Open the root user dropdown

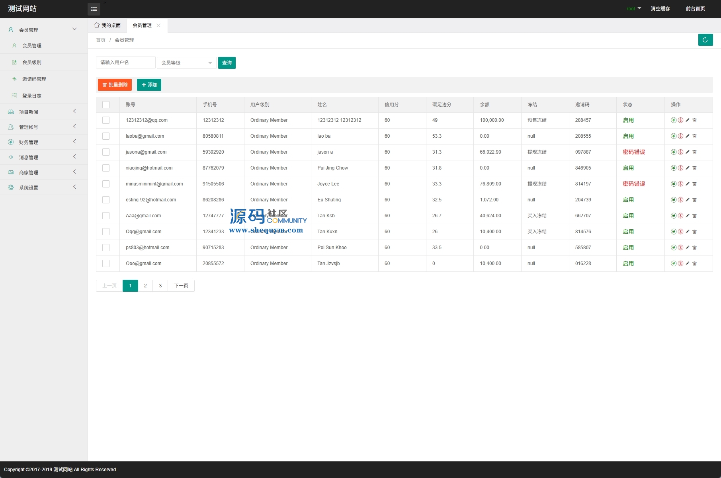[x=633, y=9]
